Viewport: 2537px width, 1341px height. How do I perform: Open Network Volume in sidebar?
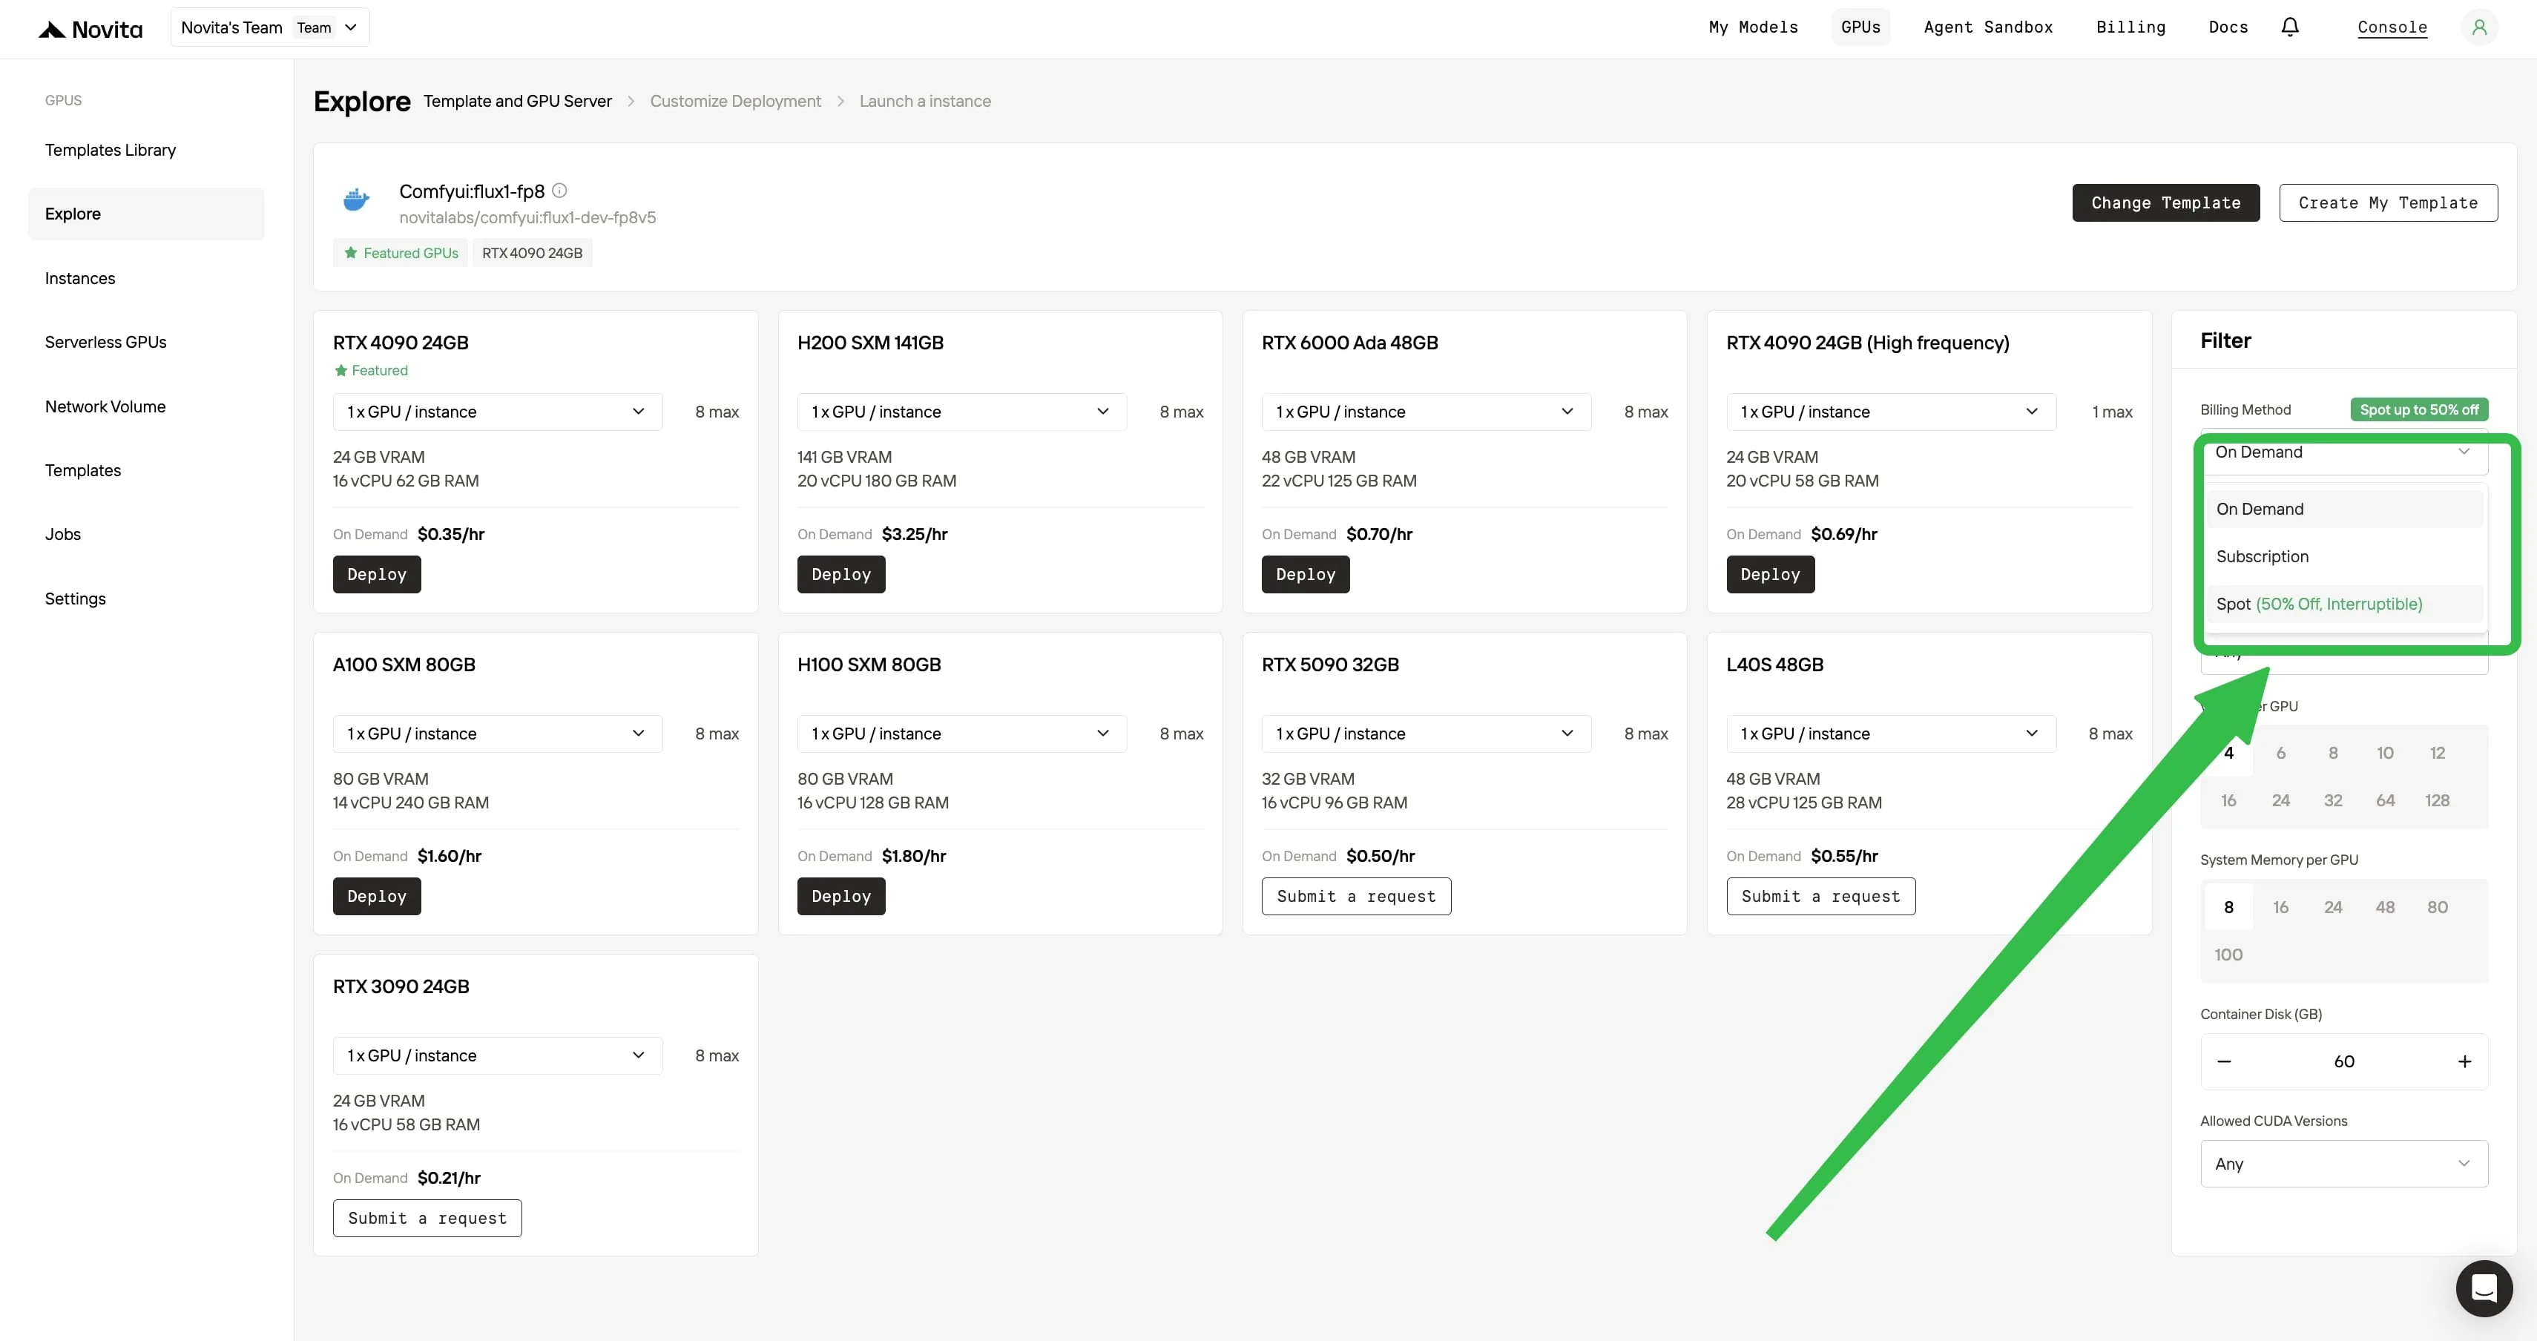click(x=145, y=406)
